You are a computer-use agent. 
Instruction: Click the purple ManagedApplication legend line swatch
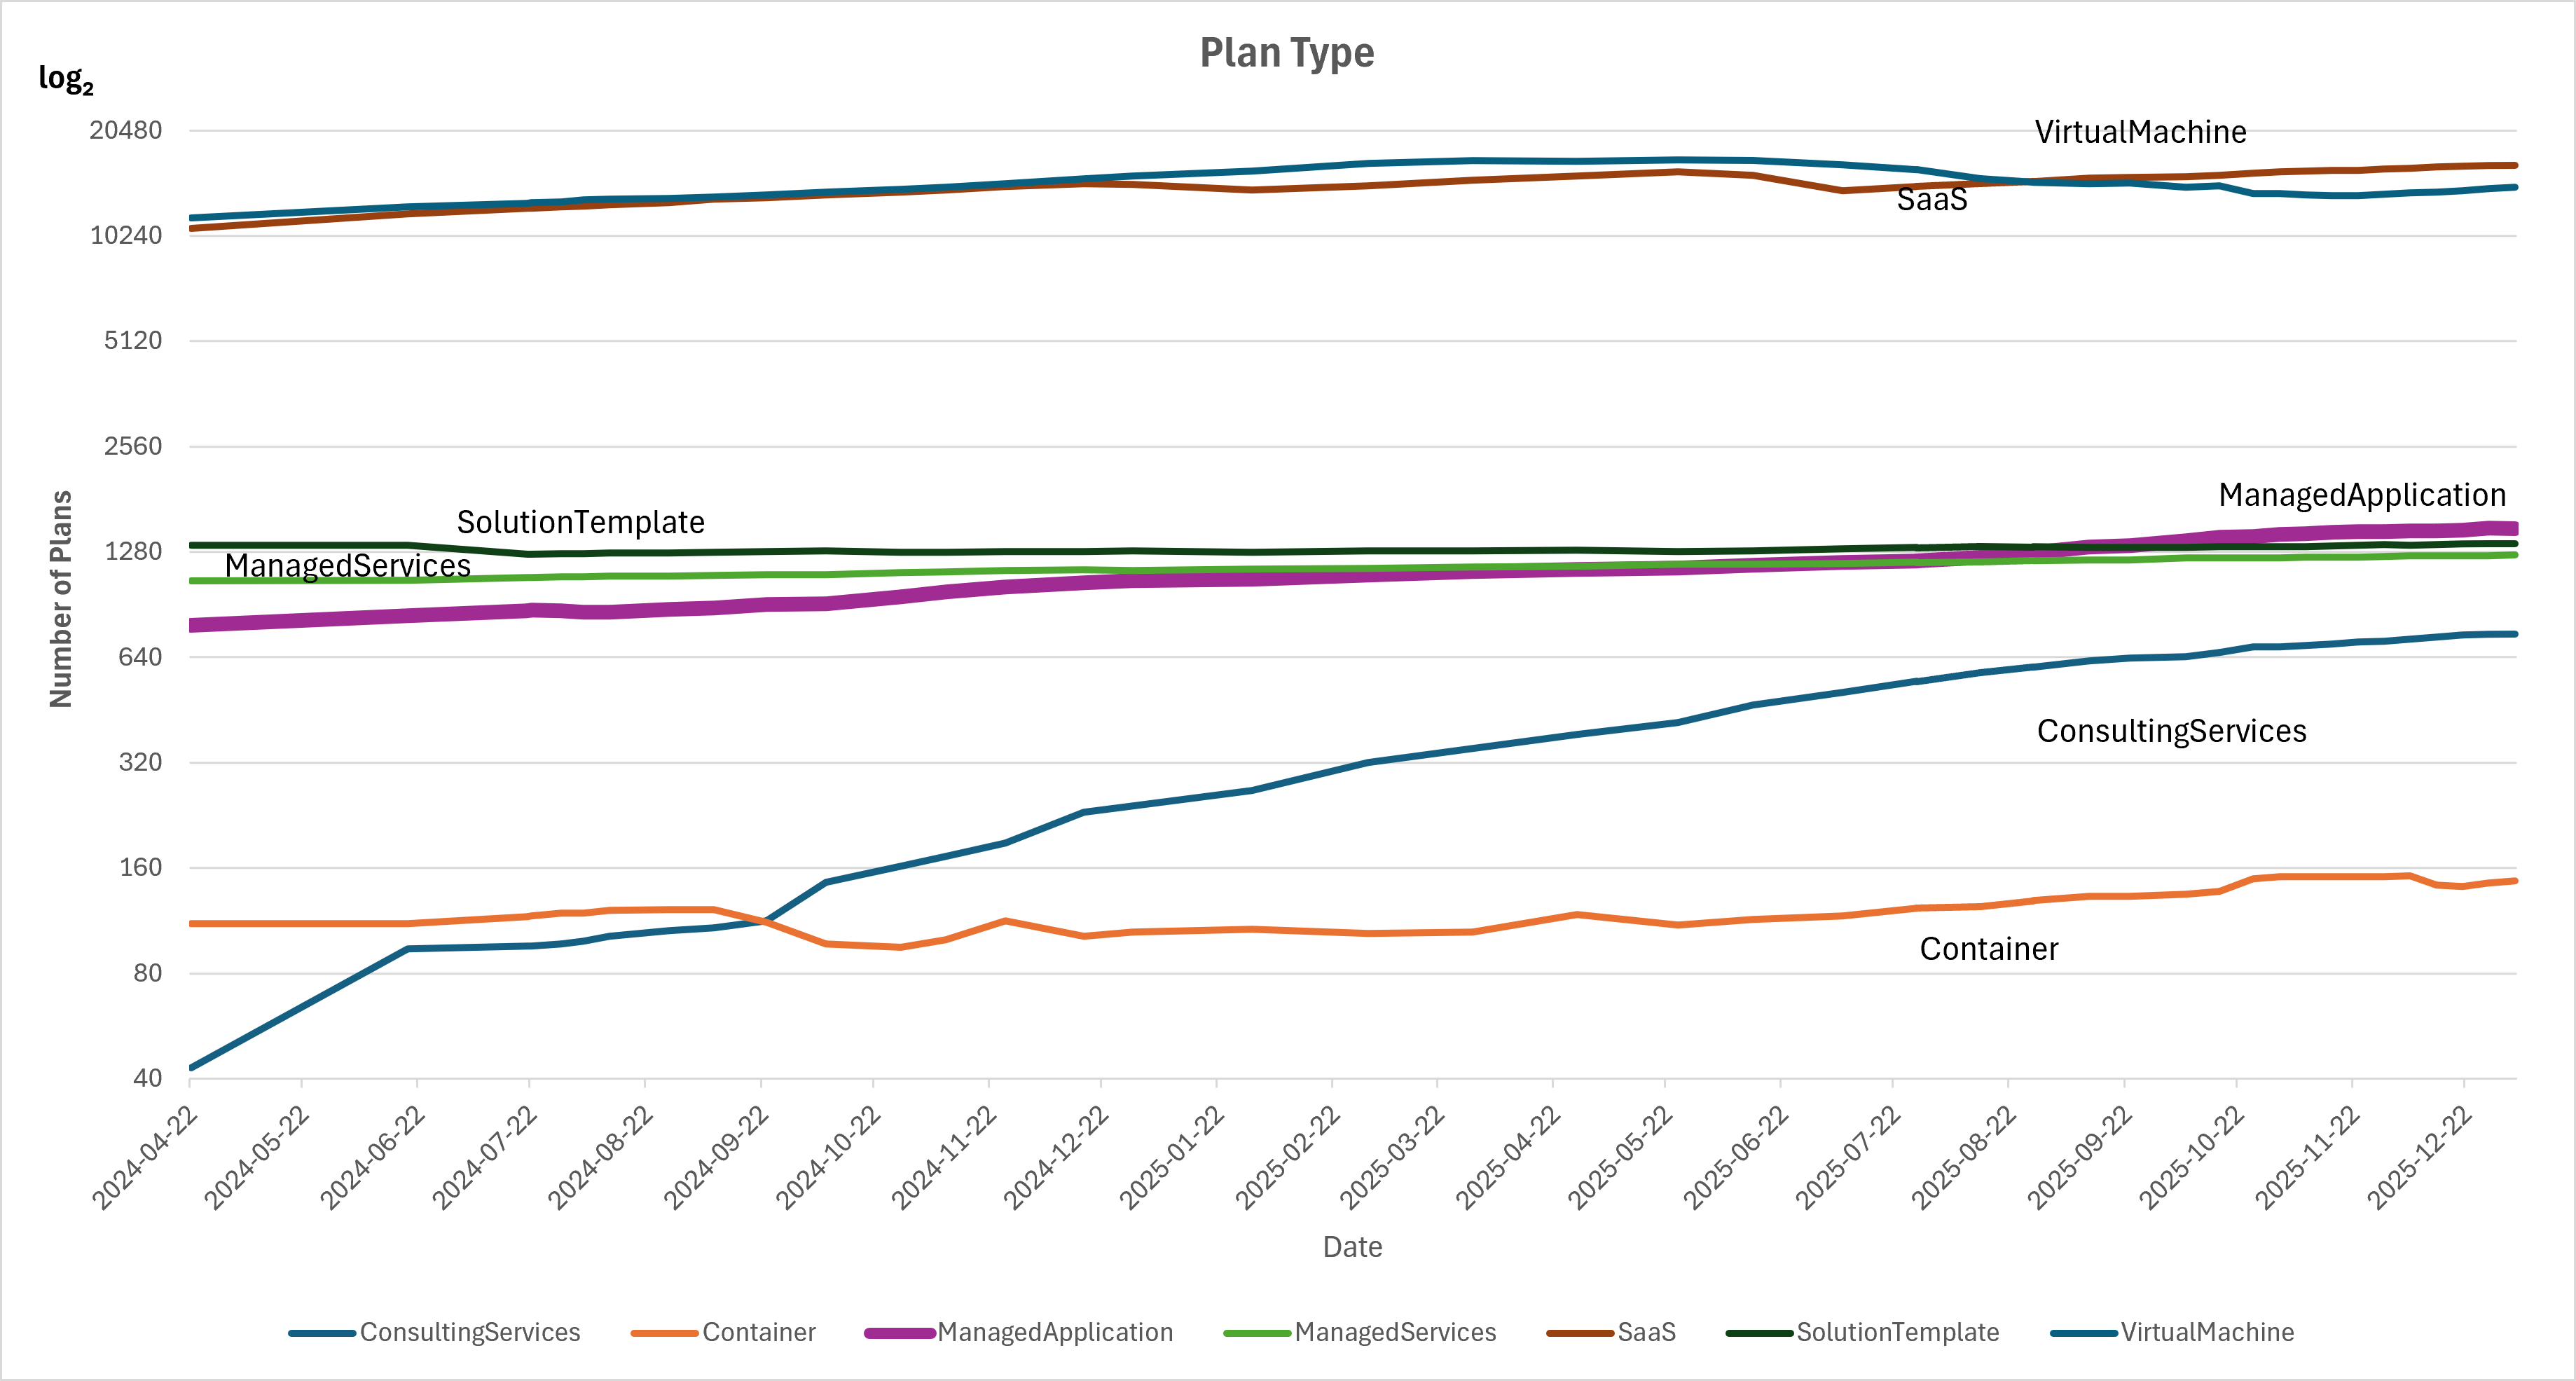click(x=899, y=1333)
